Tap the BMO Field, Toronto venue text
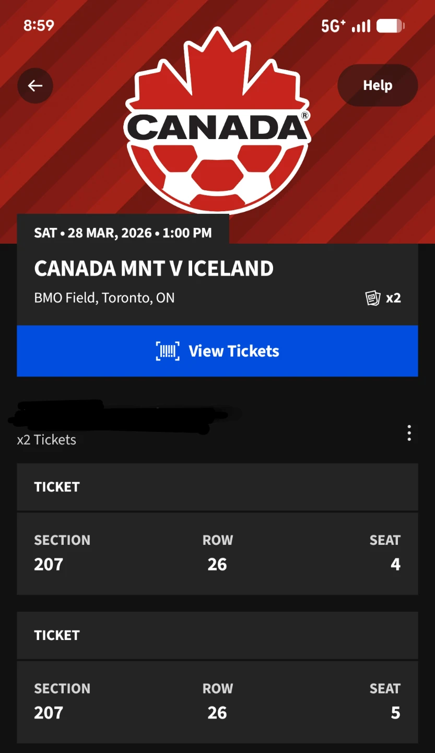Screen dimensions: 435x753 (104, 298)
